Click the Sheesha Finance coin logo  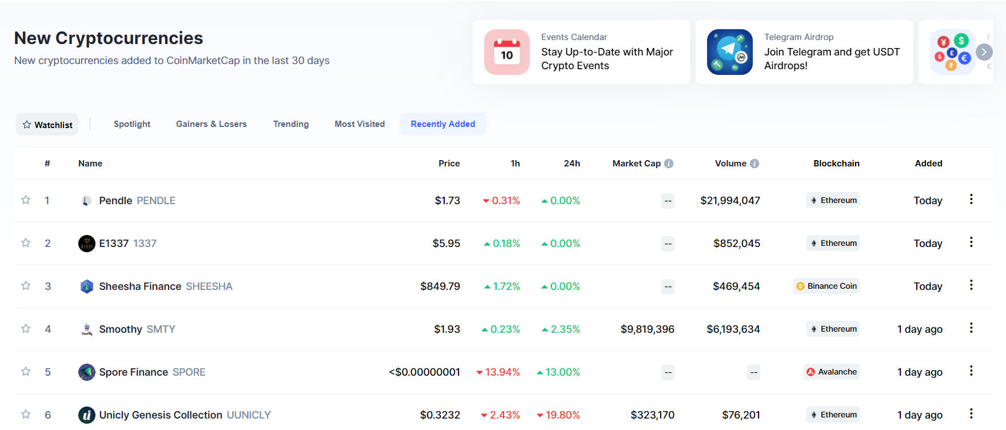pos(87,286)
